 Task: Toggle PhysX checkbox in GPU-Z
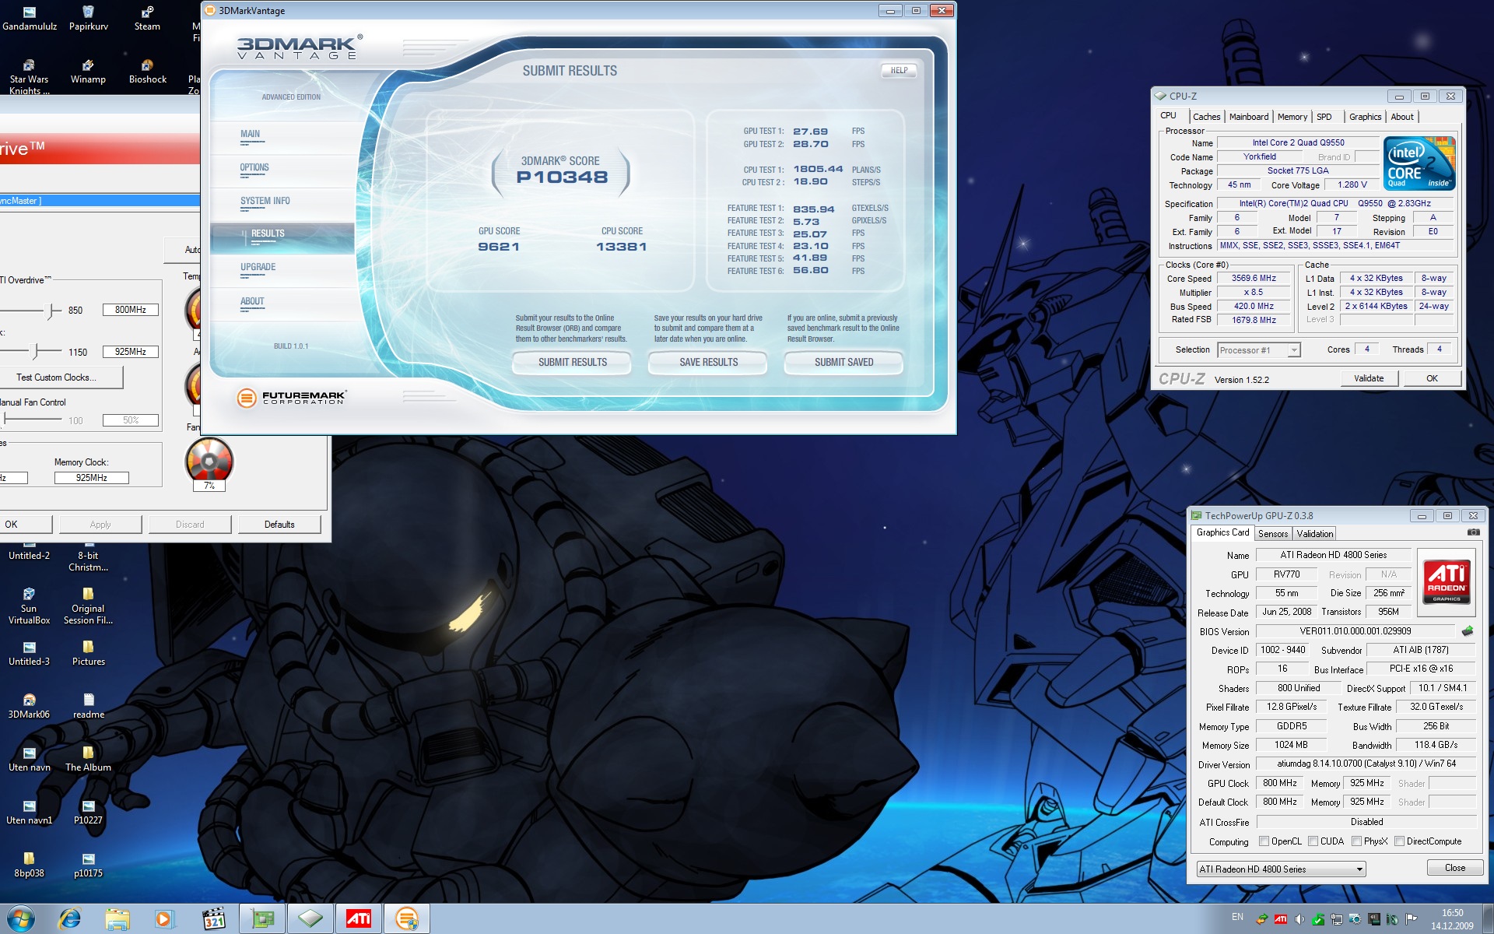[x=1357, y=841]
